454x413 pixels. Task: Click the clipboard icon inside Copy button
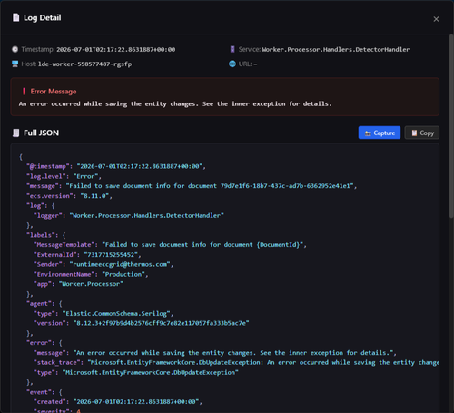click(414, 133)
